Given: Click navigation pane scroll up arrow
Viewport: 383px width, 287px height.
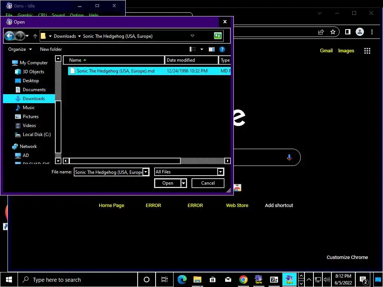Looking at the screenshot, I should click(58, 59).
